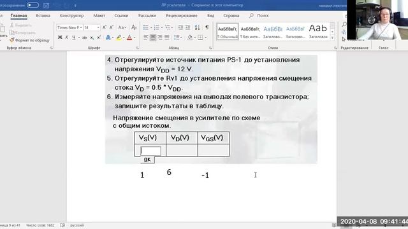Click the OK button under table
Image resolution: width=408 pixels, height=229 pixels.
147,160
